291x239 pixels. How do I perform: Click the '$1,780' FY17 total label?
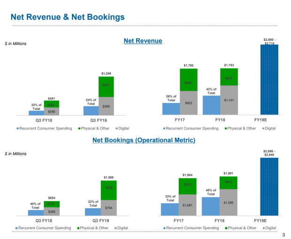[189, 66]
